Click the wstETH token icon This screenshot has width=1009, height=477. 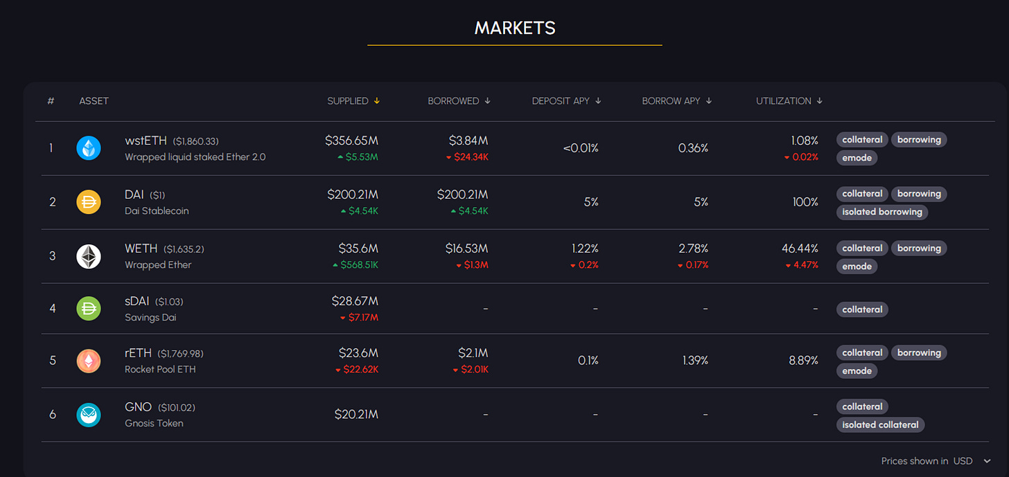pyautogui.click(x=89, y=148)
